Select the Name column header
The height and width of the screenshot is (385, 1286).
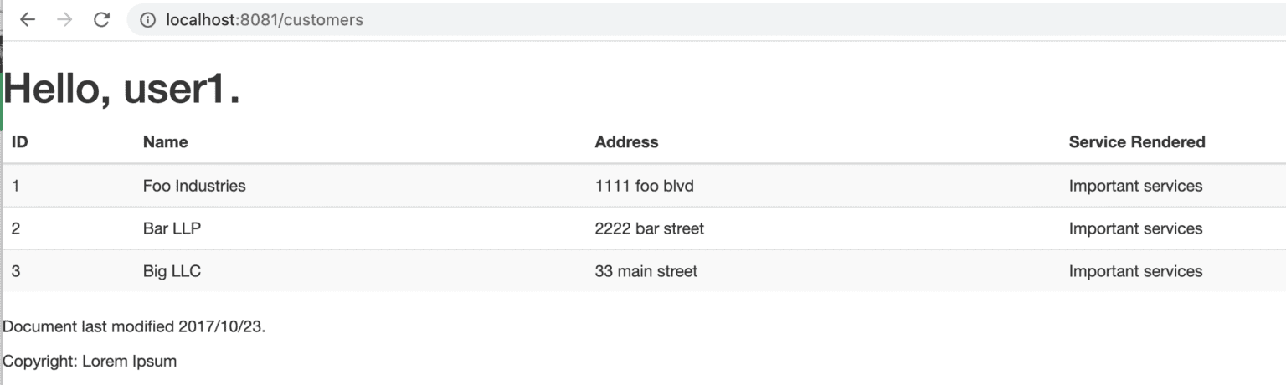click(x=166, y=142)
